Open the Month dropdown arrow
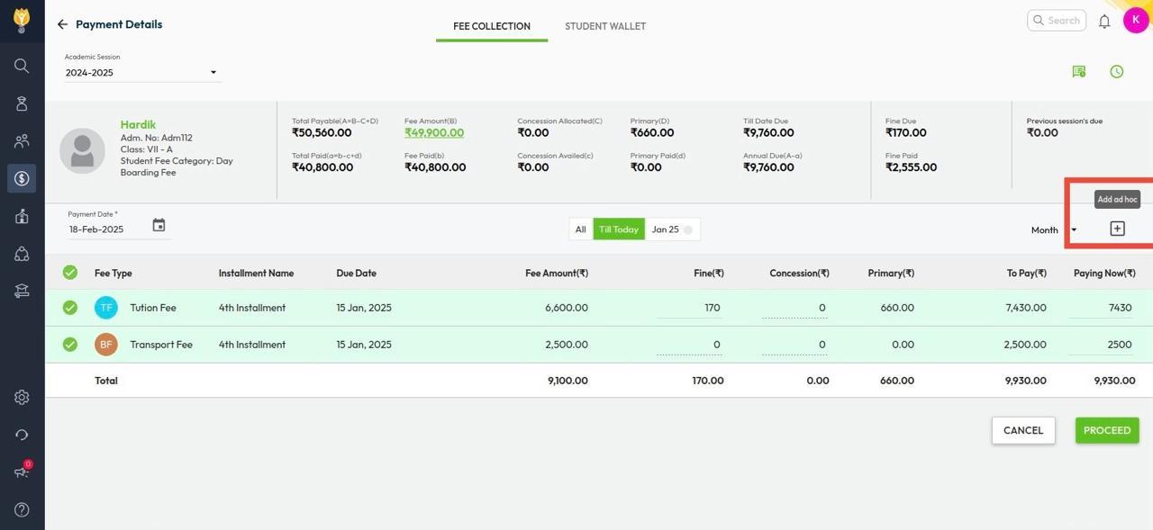Image resolution: width=1153 pixels, height=530 pixels. pyautogui.click(x=1074, y=230)
